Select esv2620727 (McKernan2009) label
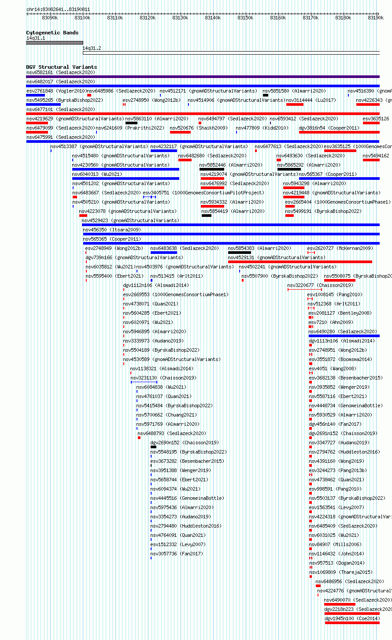392x640 pixels. [340, 248]
